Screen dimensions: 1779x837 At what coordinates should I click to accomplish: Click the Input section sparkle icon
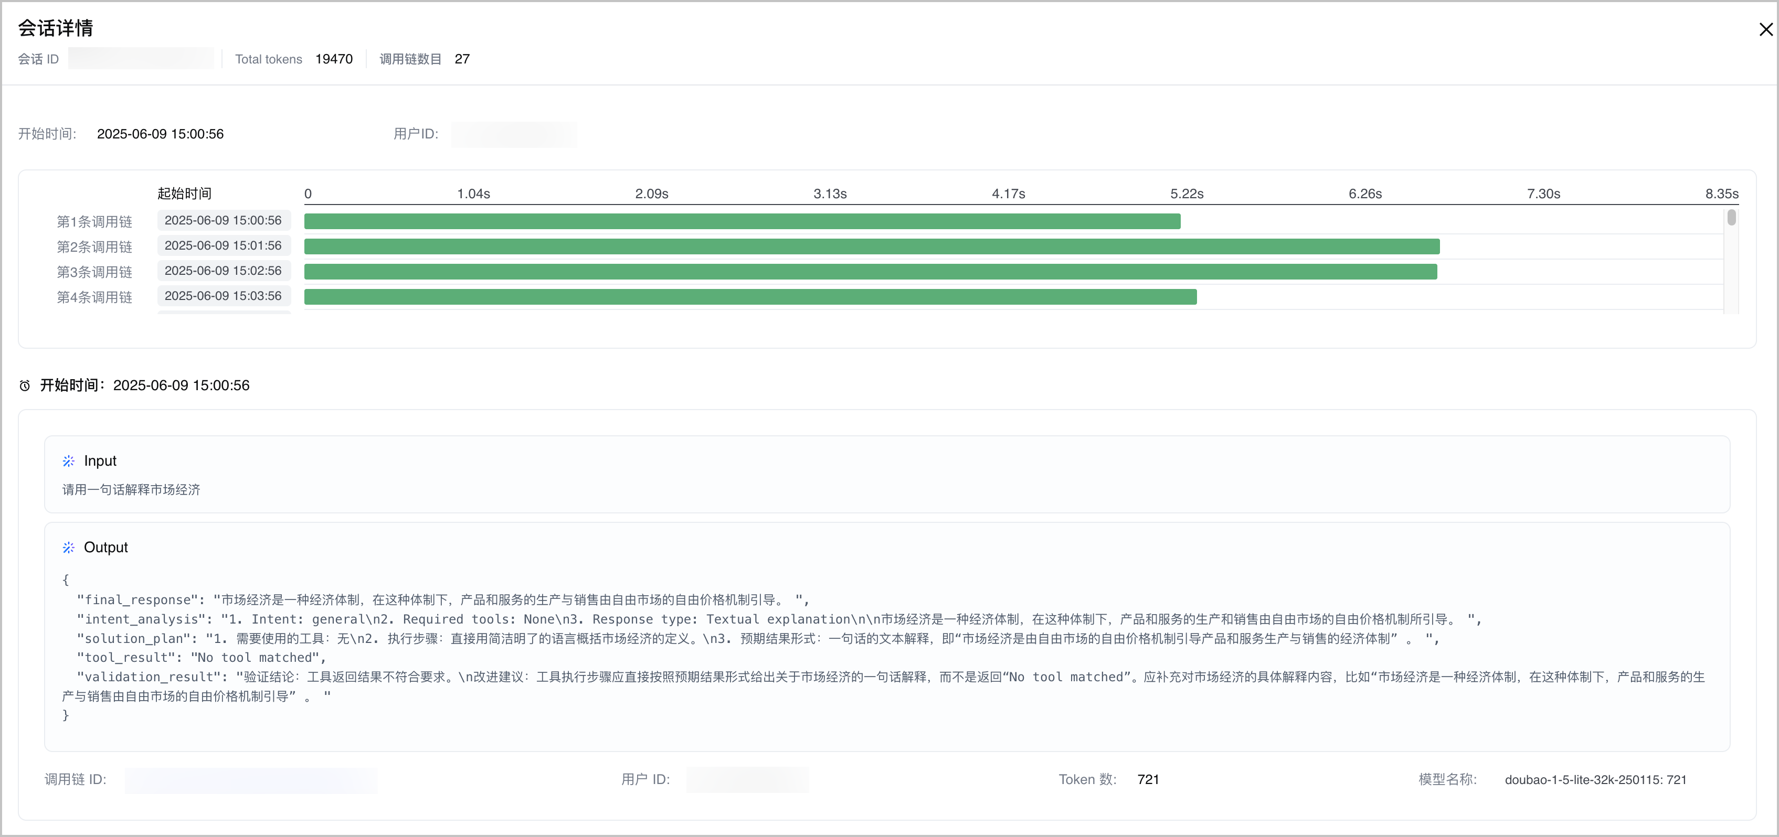coord(68,461)
